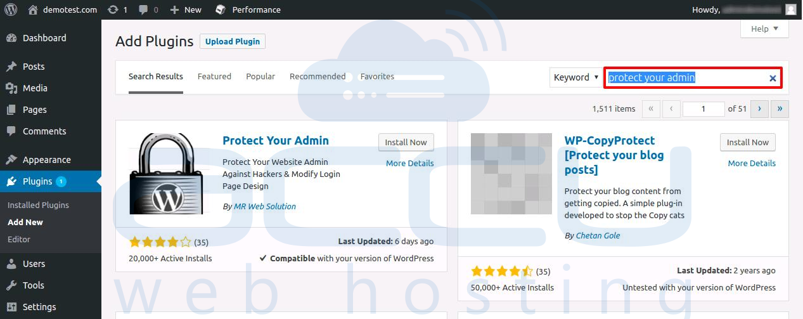Go to next page of results
Image resolution: width=803 pixels, height=319 pixels.
tap(759, 108)
